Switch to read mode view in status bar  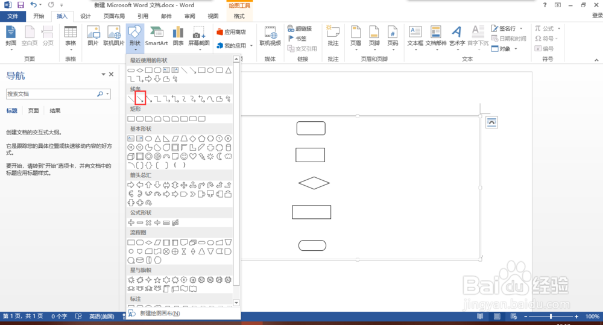[480, 316]
